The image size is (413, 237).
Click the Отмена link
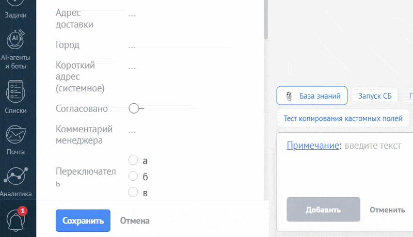point(135,220)
